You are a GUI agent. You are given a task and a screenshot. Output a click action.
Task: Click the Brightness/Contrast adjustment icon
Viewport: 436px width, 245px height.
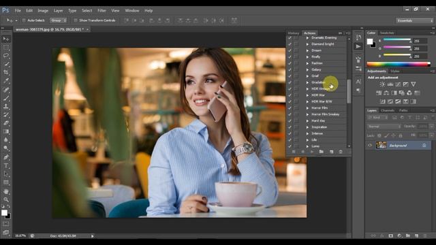click(383, 84)
